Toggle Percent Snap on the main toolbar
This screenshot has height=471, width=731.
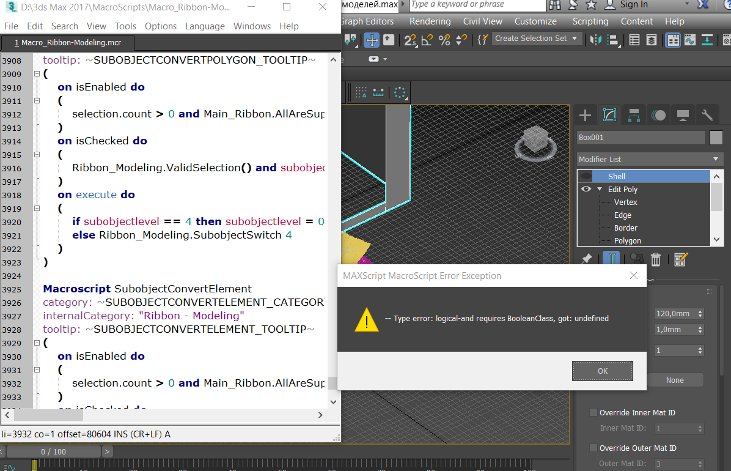coord(444,40)
